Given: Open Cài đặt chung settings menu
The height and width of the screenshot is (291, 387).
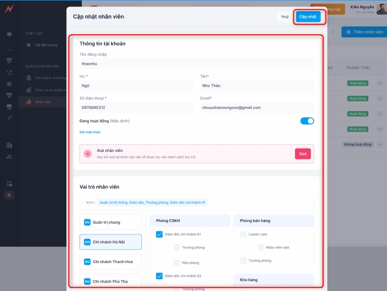Looking at the screenshot, I should 42,45.
